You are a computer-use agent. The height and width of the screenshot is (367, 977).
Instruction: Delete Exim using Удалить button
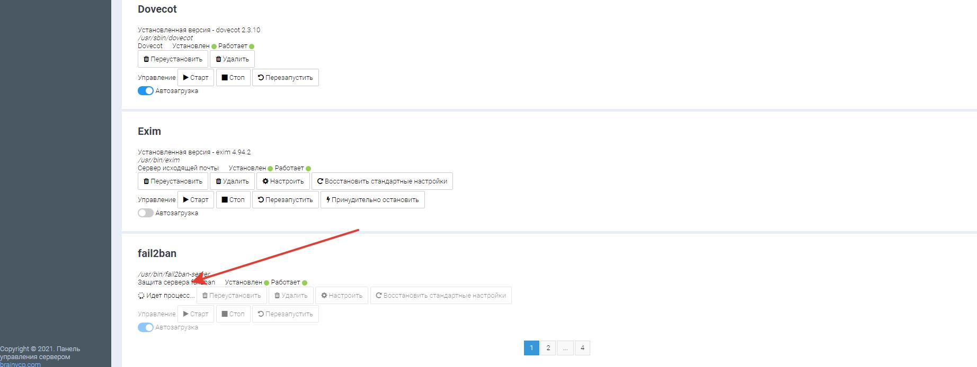(x=232, y=181)
